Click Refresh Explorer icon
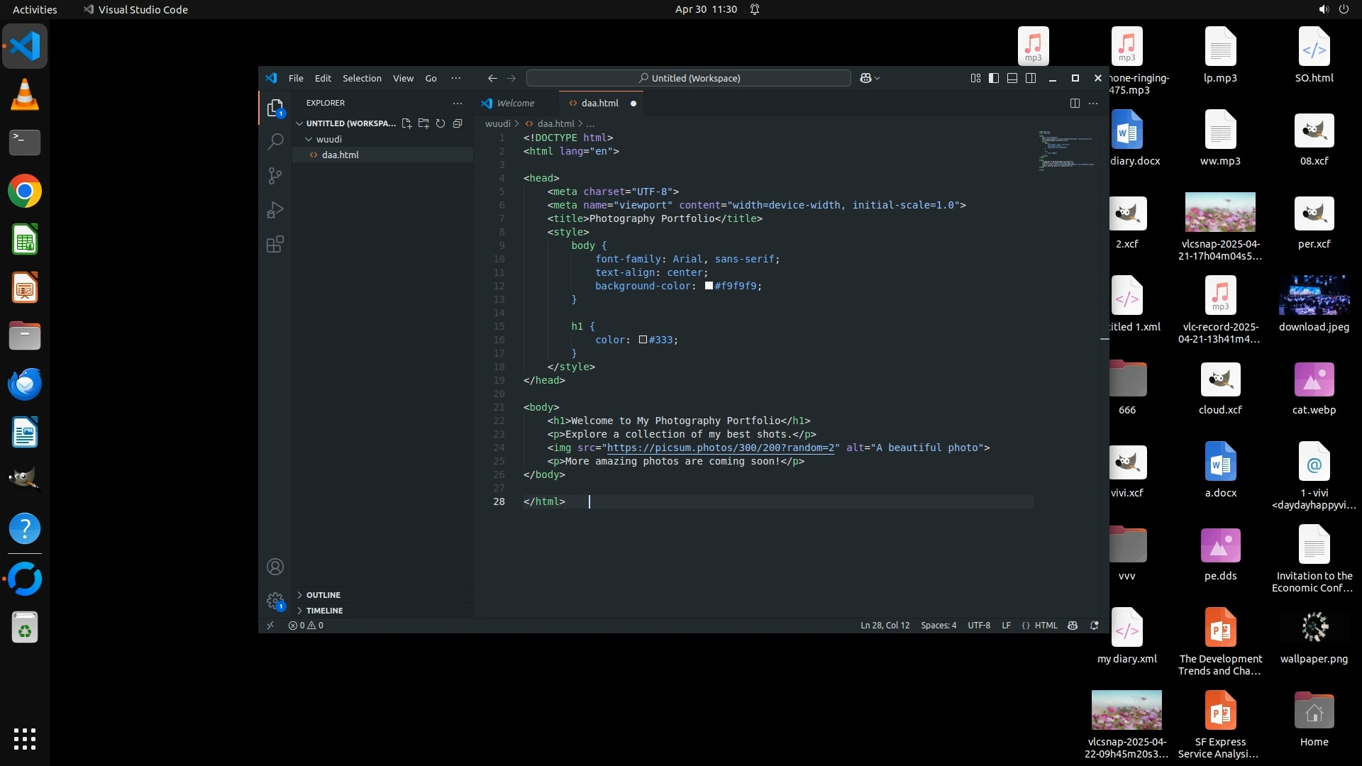 point(441,123)
